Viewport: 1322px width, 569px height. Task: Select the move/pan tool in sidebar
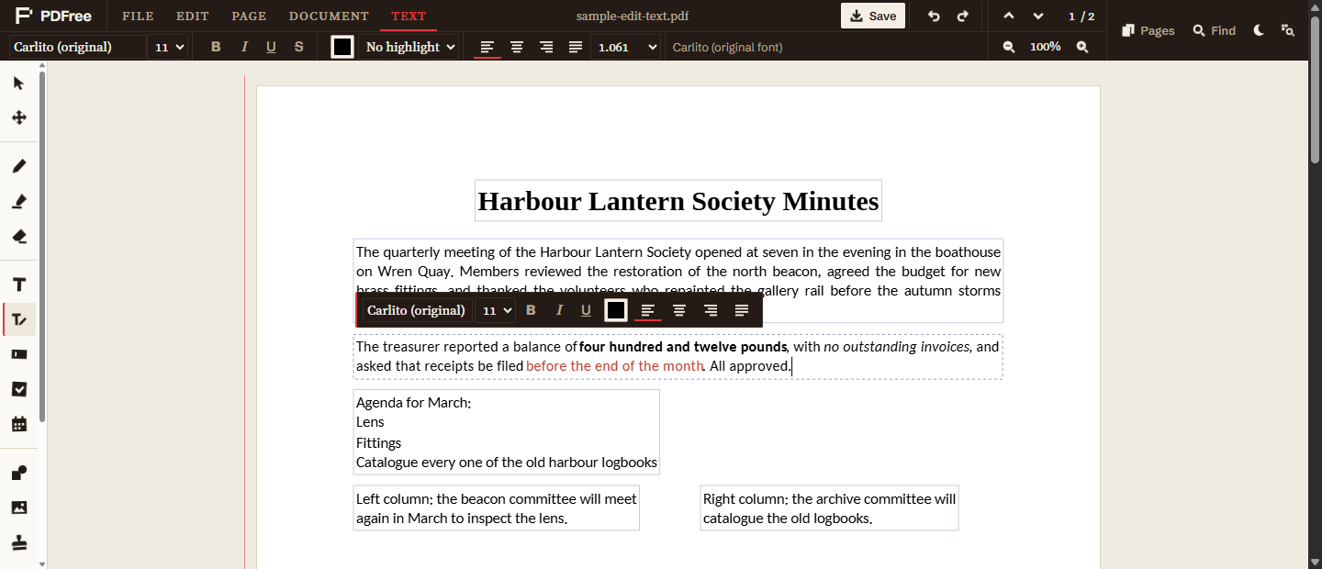tap(18, 117)
